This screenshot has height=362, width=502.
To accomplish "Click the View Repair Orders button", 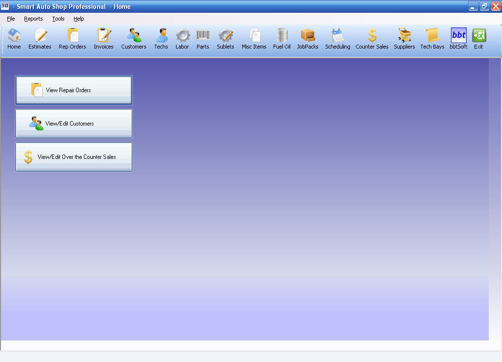I will [x=74, y=90].
